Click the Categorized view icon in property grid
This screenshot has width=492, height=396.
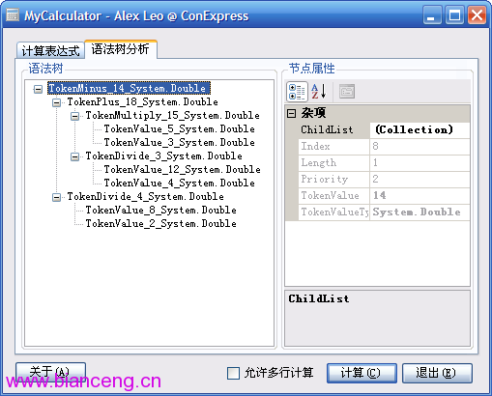point(297,92)
